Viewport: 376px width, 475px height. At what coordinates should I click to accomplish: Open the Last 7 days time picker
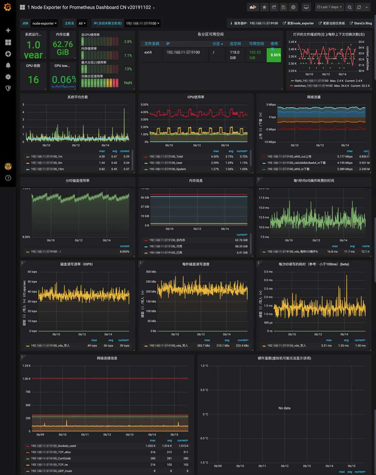point(329,7)
